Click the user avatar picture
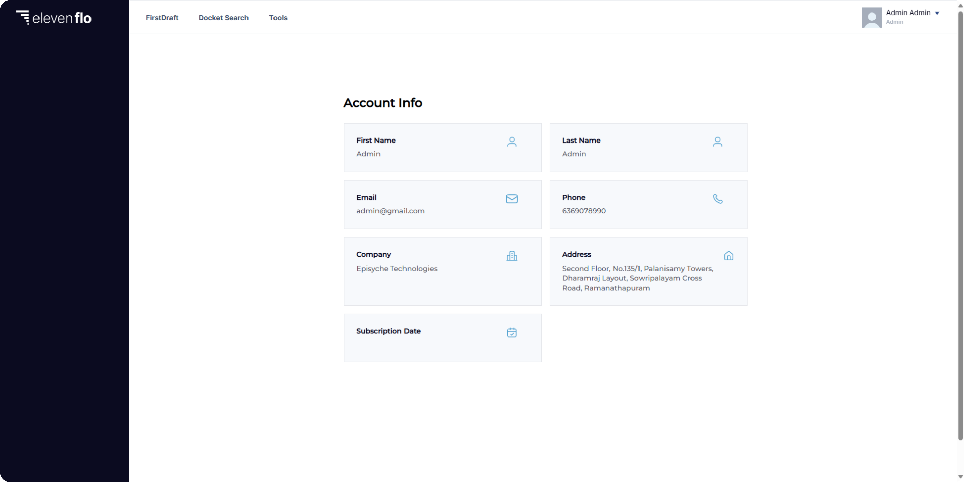Image resolution: width=965 pixels, height=483 pixels. [x=871, y=17]
